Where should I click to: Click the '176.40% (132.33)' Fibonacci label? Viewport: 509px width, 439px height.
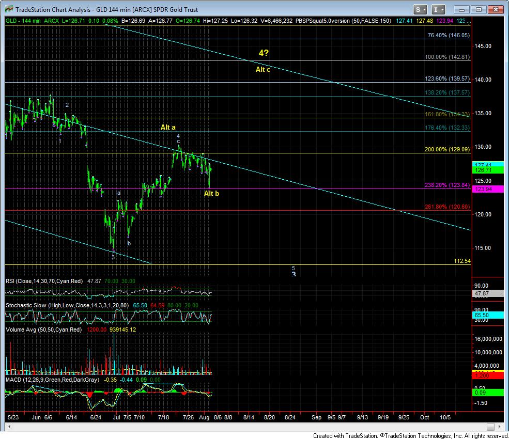448,128
